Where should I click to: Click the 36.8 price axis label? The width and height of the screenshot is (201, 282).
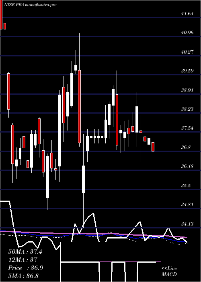186,147
